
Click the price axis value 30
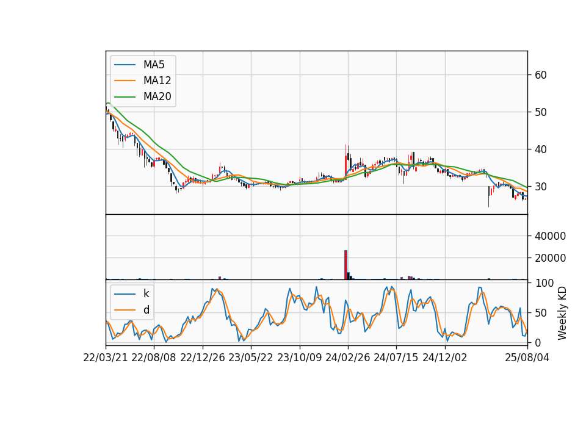540,187
